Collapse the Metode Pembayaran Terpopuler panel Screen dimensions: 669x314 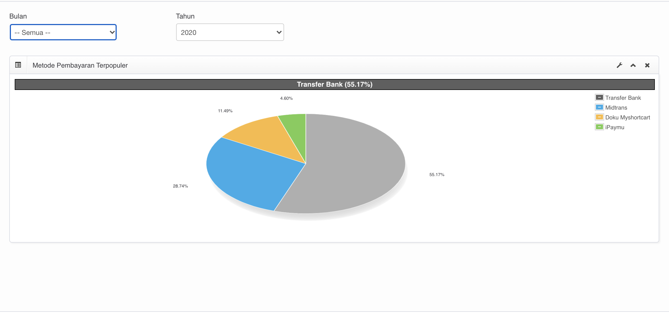[x=633, y=65]
